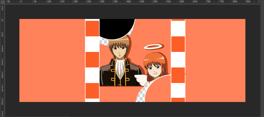Click the ruler origin box at rulers' corner
Image resolution: width=264 pixels, height=117 pixels.
(x=3, y=2)
